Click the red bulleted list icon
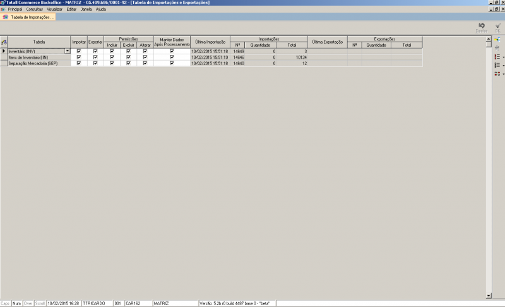 pos(497,57)
